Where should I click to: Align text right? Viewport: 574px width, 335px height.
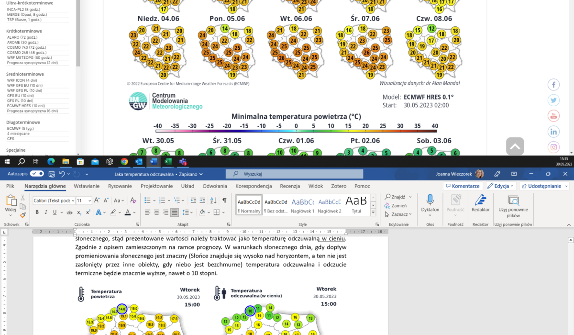(166, 212)
